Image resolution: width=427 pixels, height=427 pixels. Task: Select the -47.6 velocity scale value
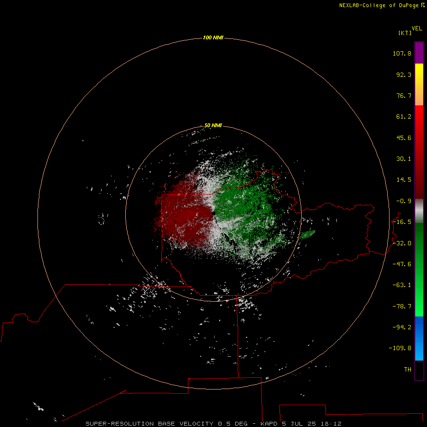[x=402, y=264]
